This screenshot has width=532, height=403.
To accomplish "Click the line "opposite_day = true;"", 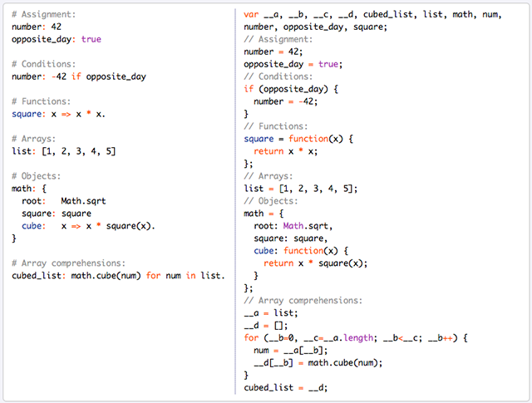I will coord(293,64).
